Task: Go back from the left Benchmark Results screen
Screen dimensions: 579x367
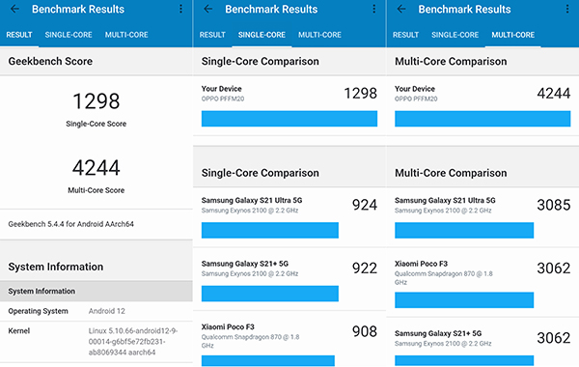Action: 14,9
